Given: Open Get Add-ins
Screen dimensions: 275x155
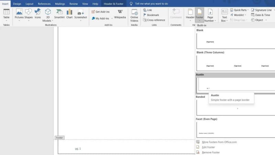Looking at the screenshot, I should tap(100, 12).
